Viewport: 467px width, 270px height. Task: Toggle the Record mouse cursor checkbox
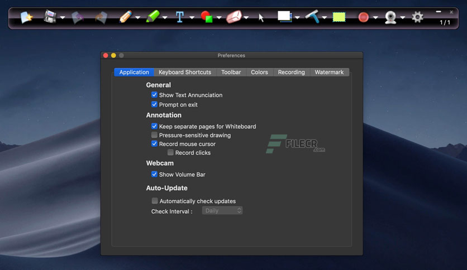click(x=154, y=143)
